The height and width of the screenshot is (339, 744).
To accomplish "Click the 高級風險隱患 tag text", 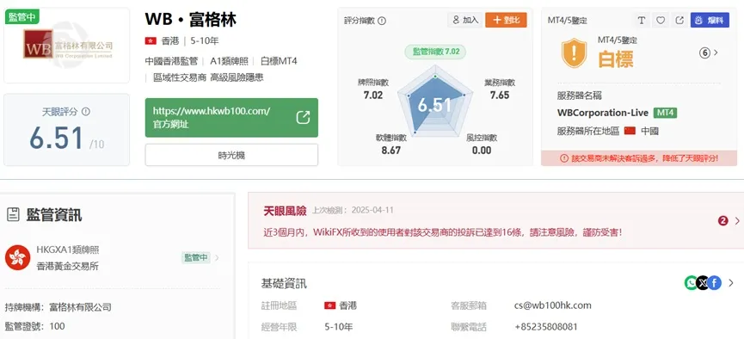I will tap(237, 77).
